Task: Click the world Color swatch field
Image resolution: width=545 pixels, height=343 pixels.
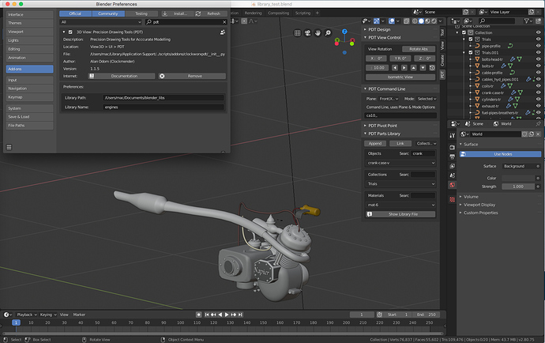Action: pyautogui.click(x=518, y=178)
